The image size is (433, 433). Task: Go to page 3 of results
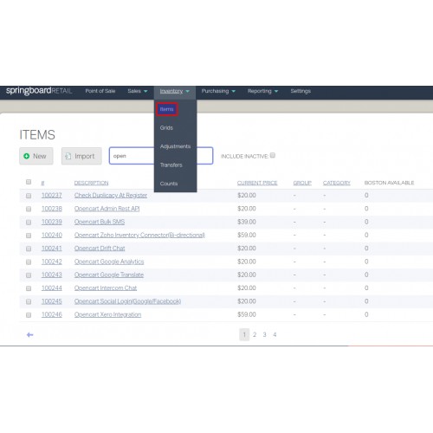(264, 335)
